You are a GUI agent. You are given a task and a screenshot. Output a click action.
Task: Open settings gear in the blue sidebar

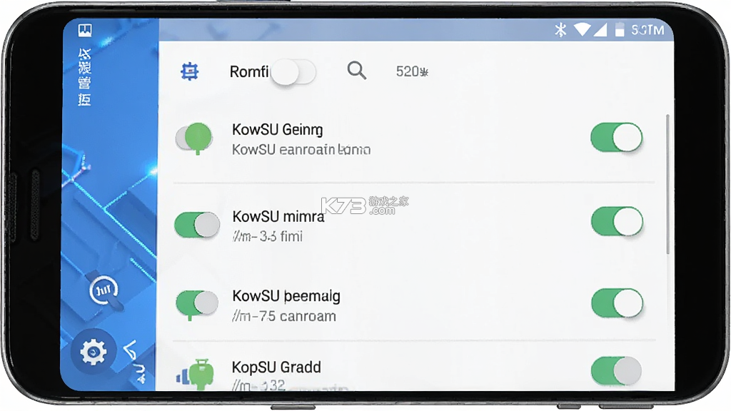[94, 352]
